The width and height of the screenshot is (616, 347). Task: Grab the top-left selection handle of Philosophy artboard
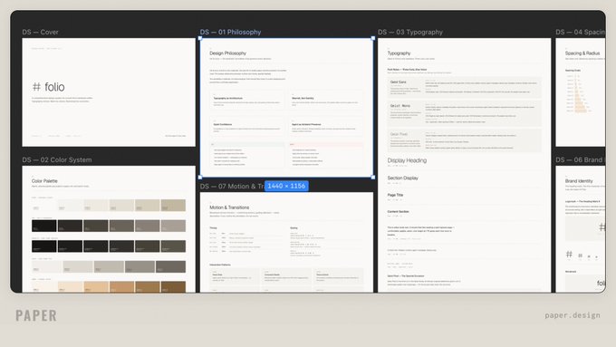click(200, 38)
